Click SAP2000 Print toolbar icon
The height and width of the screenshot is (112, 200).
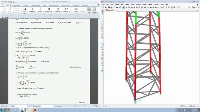click(x=111, y=7)
